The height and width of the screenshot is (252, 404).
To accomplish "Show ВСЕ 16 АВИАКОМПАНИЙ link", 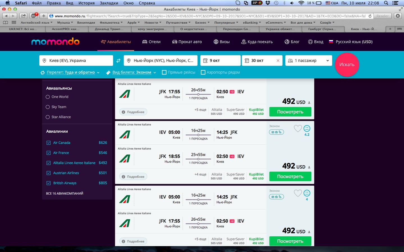I will click(x=65, y=193).
